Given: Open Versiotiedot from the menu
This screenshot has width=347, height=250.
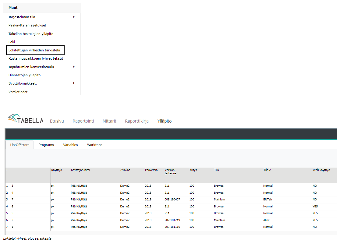Looking at the screenshot, I should click(x=18, y=92).
